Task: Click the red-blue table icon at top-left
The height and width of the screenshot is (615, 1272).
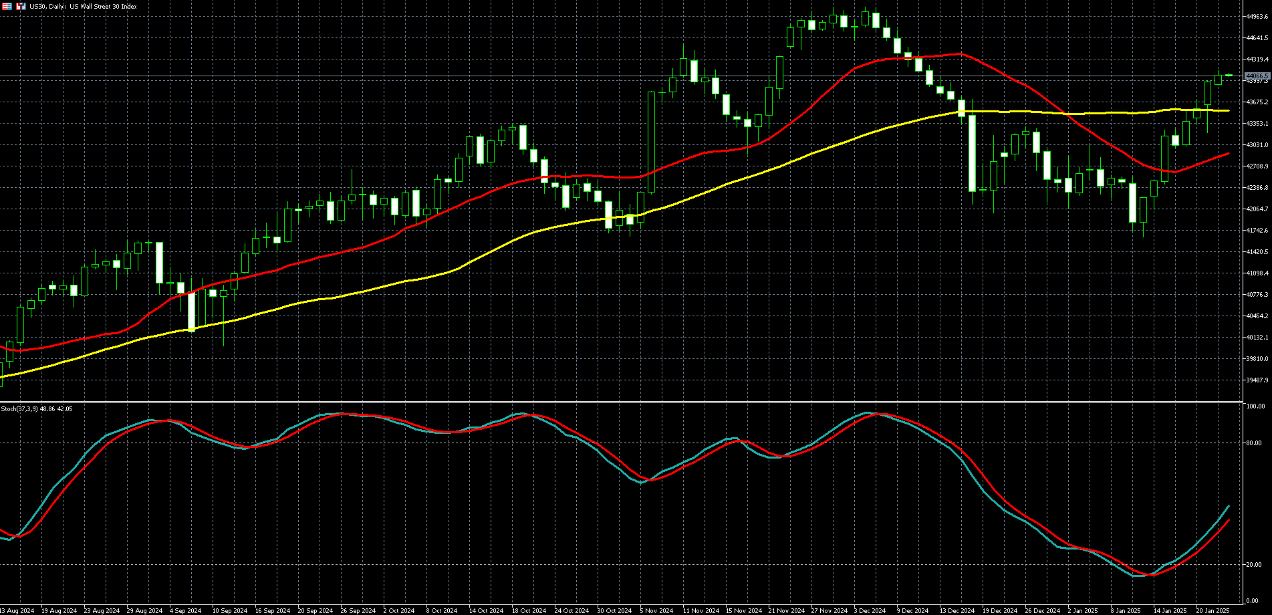Action: pyautogui.click(x=7, y=6)
